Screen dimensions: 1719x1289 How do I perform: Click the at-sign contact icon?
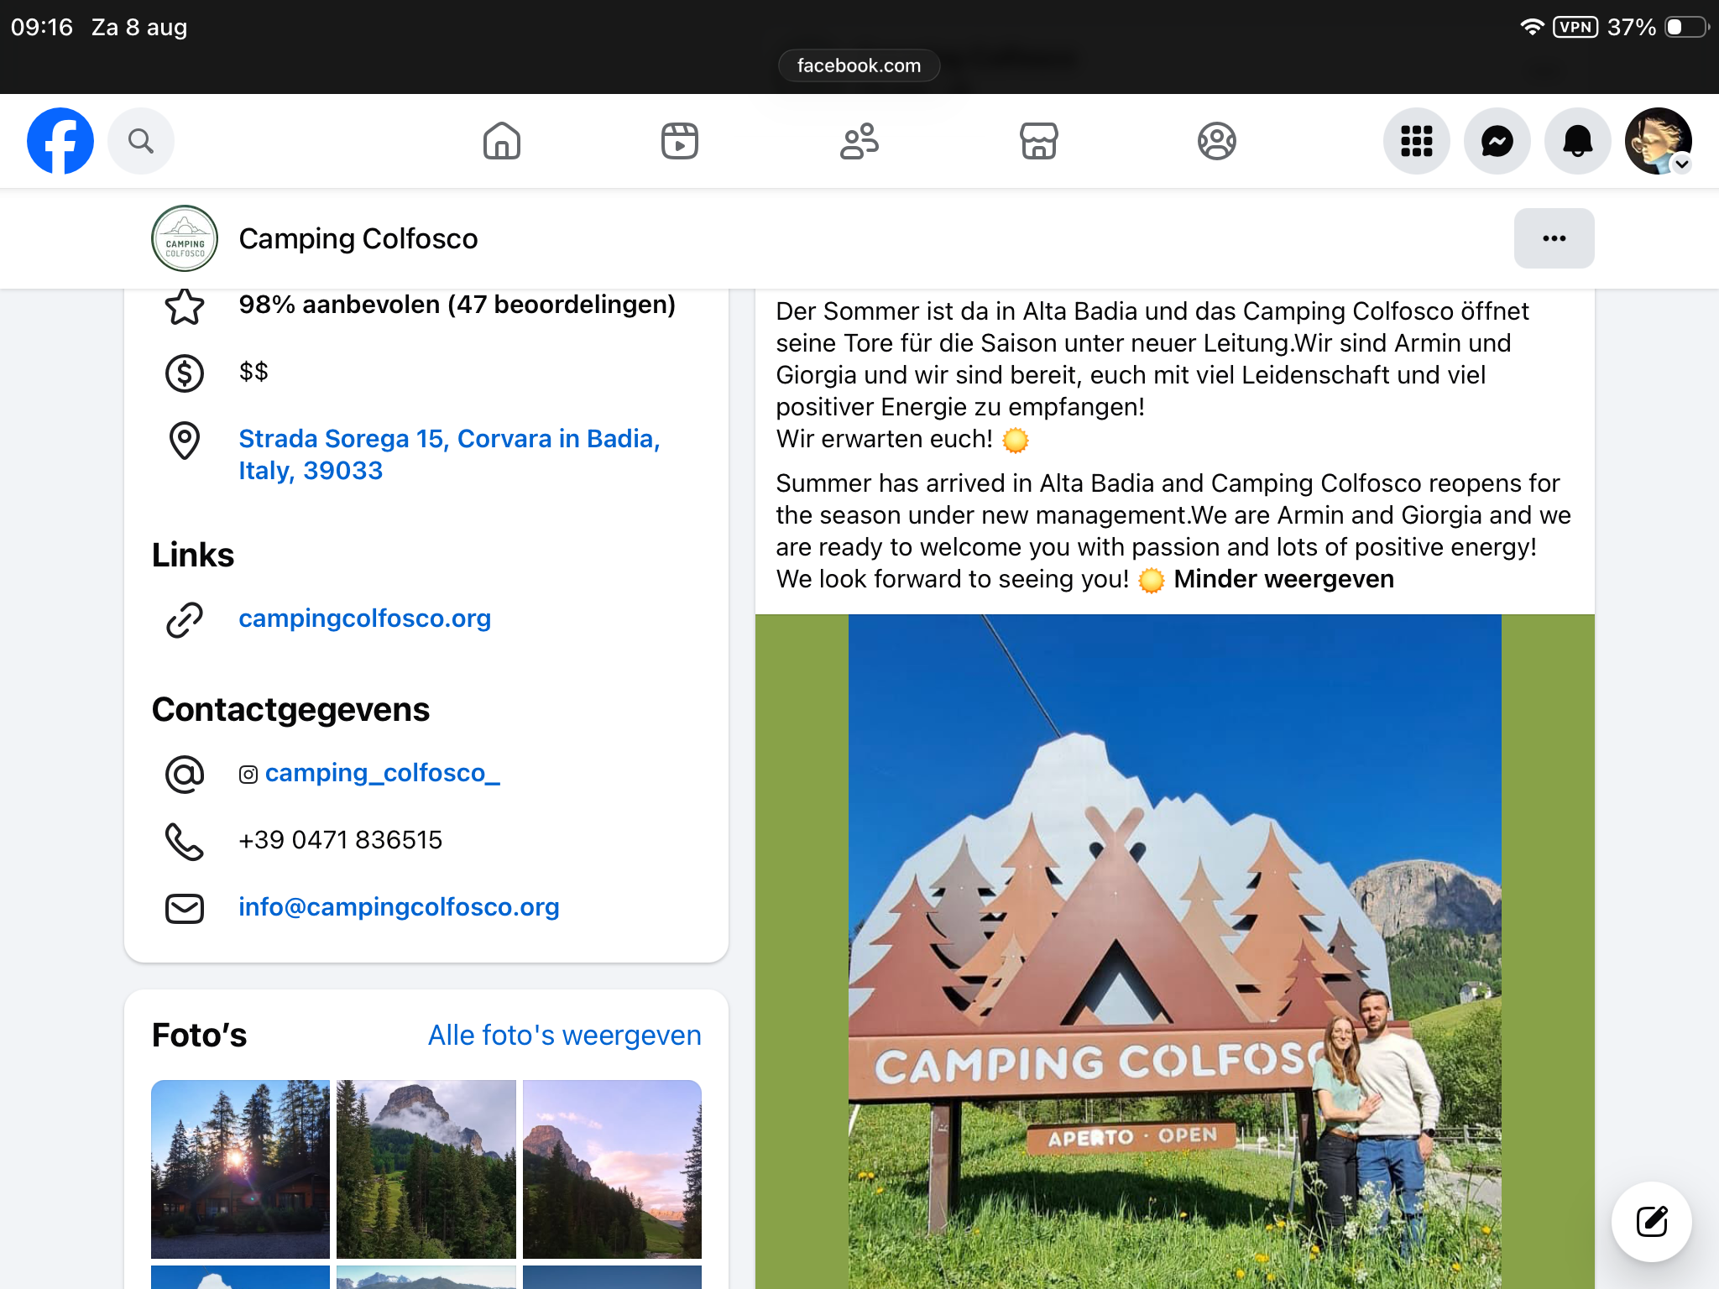(185, 774)
